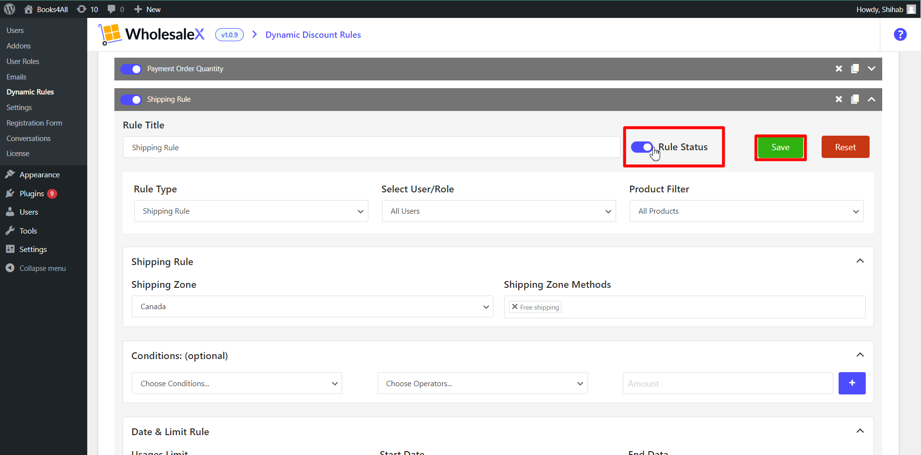Viewport: 921px width, 455px height.
Task: Edit the Rule Title input field
Action: (x=371, y=147)
